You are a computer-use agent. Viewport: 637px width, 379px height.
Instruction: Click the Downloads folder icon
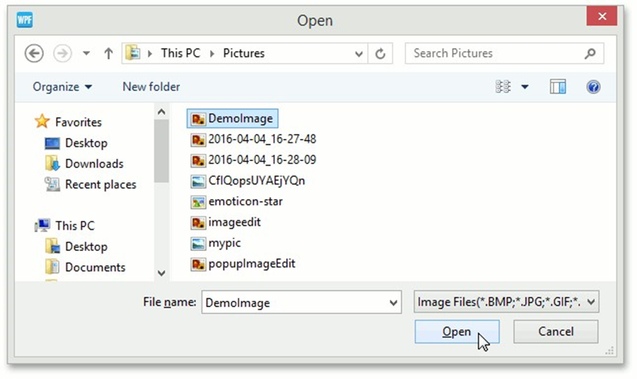click(x=52, y=163)
